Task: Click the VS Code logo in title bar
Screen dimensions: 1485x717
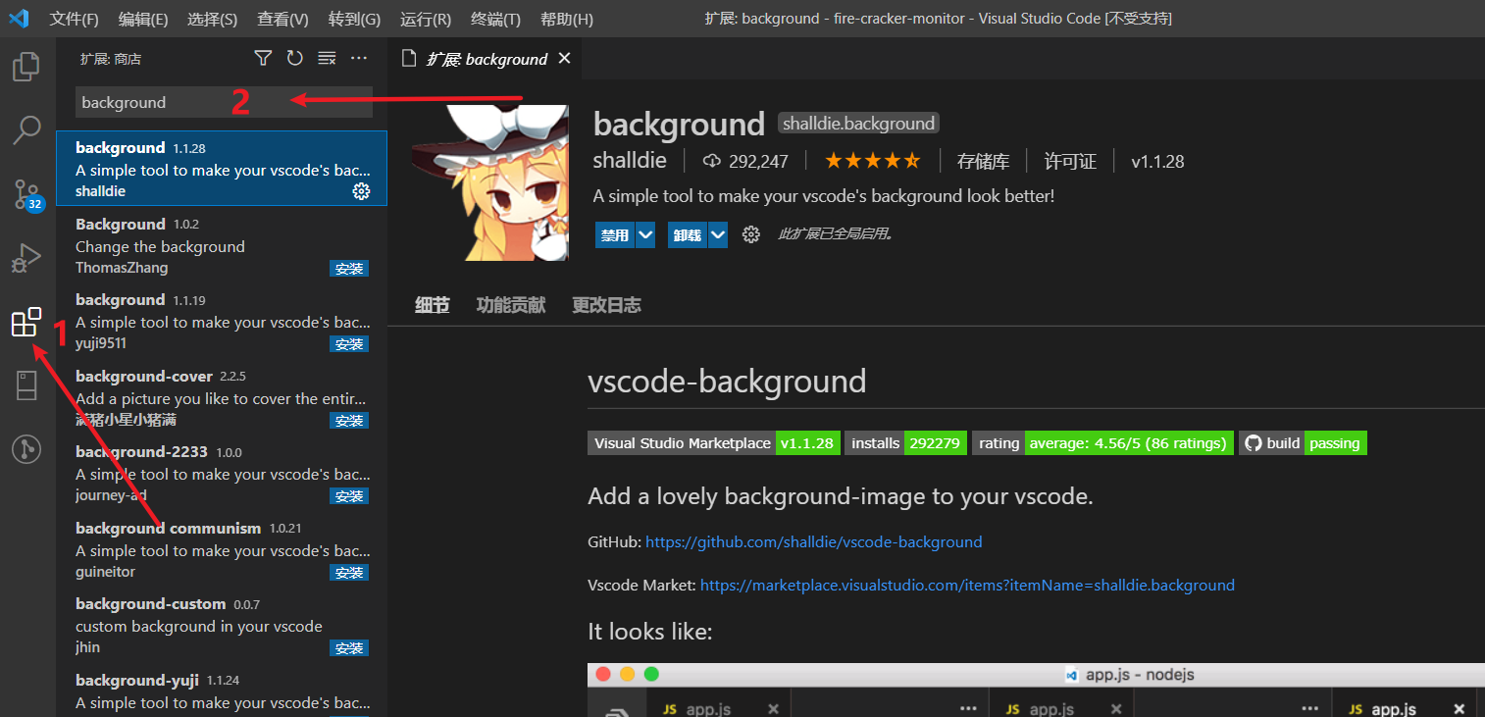Action: tap(20, 19)
